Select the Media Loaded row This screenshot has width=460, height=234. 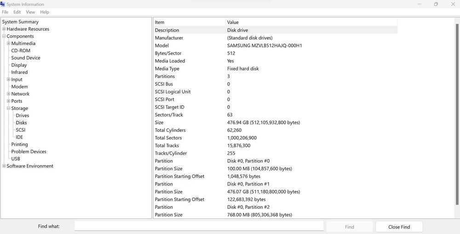(x=276, y=61)
